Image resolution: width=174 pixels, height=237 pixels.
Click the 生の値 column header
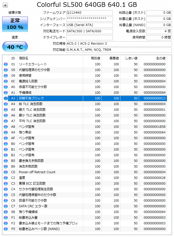point(153,58)
